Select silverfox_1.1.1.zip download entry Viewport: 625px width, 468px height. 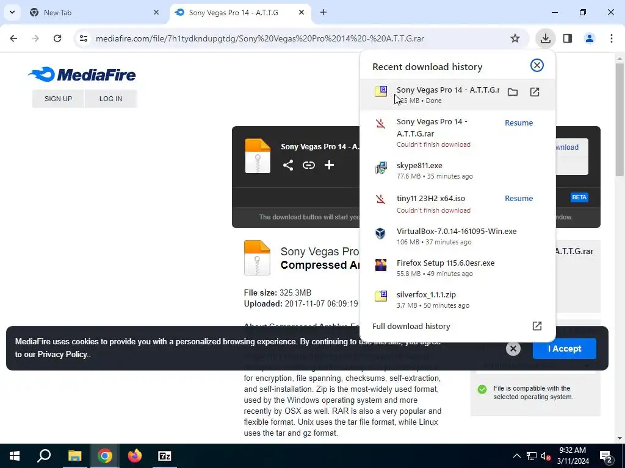pyautogui.click(x=457, y=300)
